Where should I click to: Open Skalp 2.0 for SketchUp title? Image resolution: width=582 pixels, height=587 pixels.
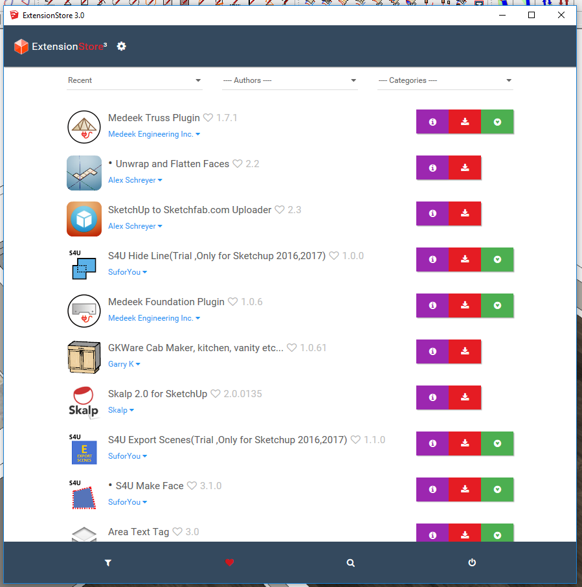click(x=157, y=394)
